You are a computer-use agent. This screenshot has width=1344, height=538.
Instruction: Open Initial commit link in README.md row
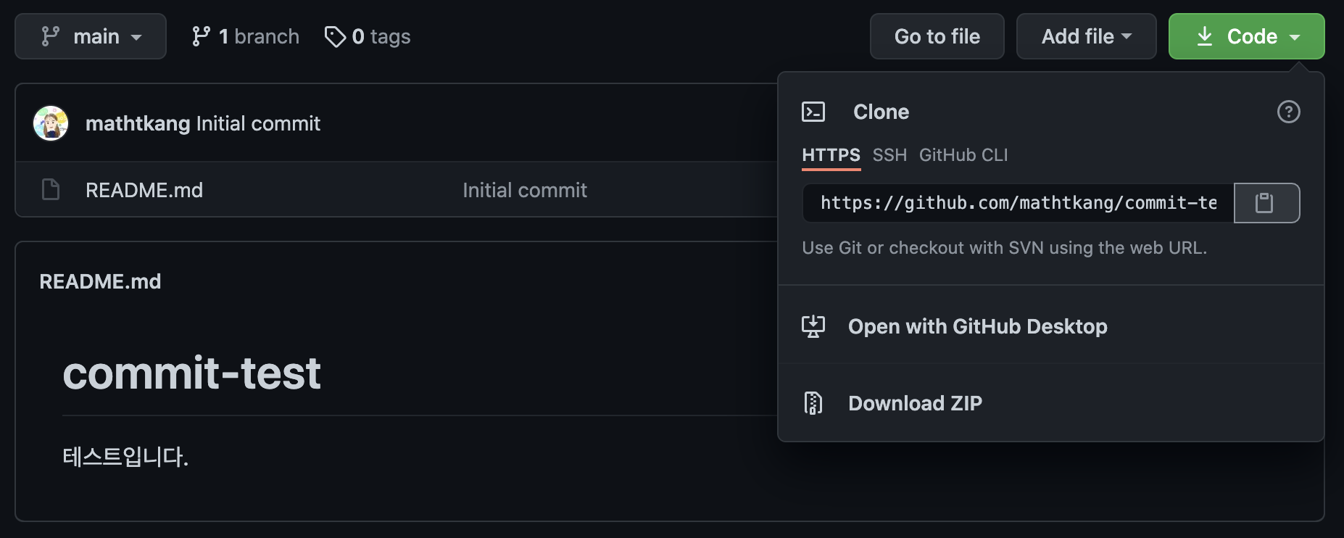pyautogui.click(x=525, y=190)
